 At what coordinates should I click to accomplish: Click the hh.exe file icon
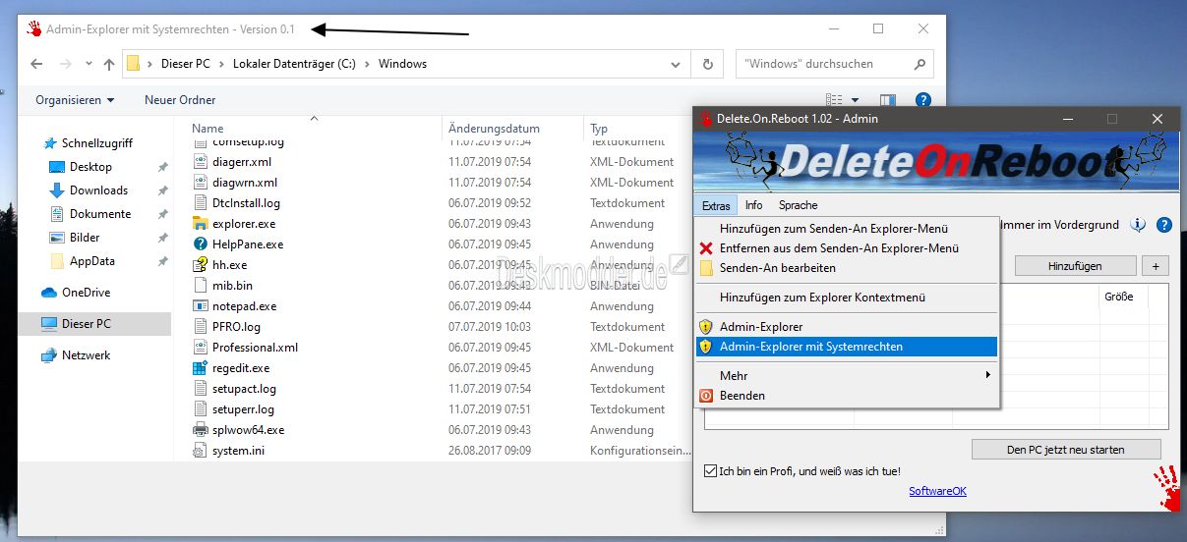(201, 265)
